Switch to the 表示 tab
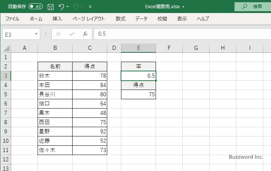Screen dimensions: 271x171 pyautogui.click(x=182, y=19)
